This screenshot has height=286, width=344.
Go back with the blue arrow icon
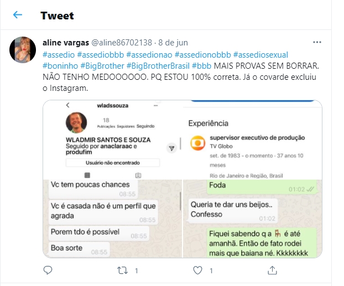[18, 15]
